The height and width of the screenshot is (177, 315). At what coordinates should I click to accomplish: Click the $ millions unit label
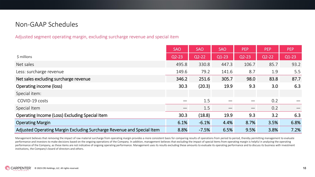pos(24,57)
